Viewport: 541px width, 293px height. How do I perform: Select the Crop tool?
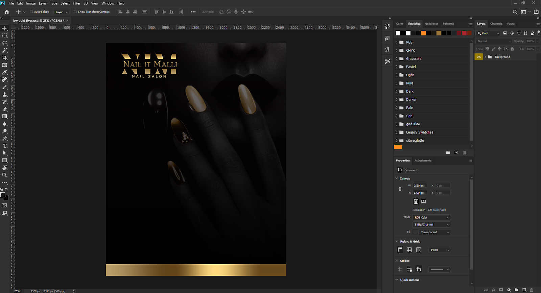(x=5, y=58)
